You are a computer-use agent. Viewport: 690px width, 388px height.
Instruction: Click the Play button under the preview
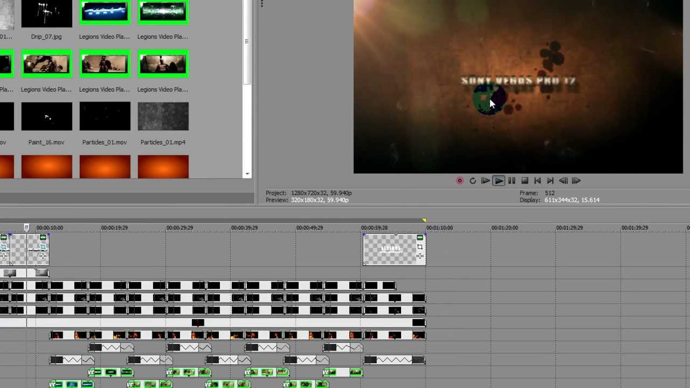[x=499, y=181]
